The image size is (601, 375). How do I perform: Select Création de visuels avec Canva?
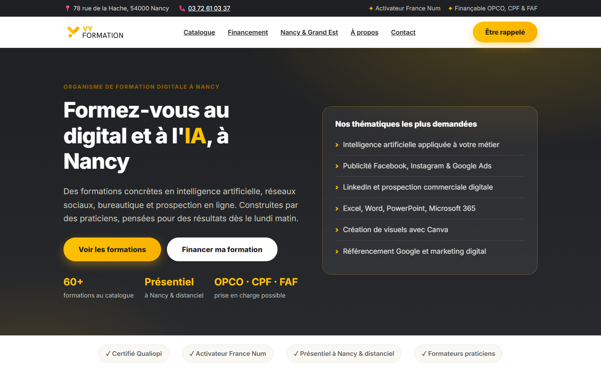[x=430, y=230]
